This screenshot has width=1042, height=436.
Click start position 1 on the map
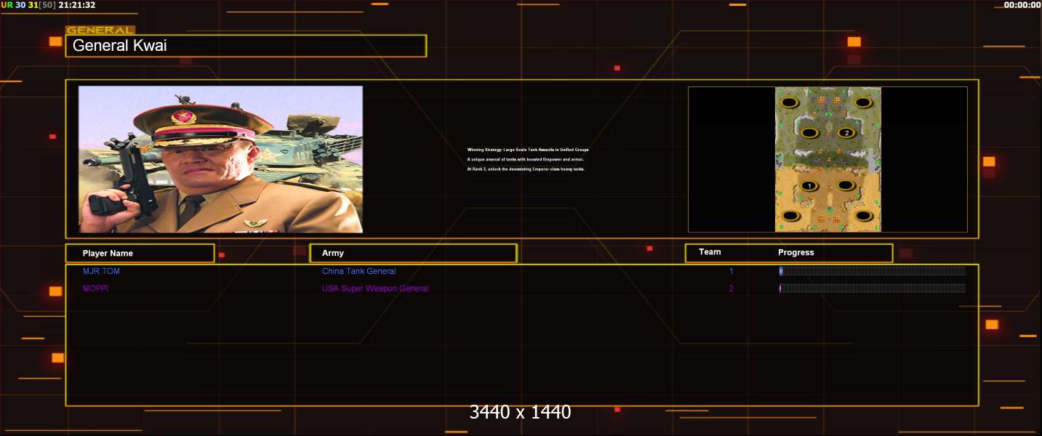pyautogui.click(x=809, y=186)
